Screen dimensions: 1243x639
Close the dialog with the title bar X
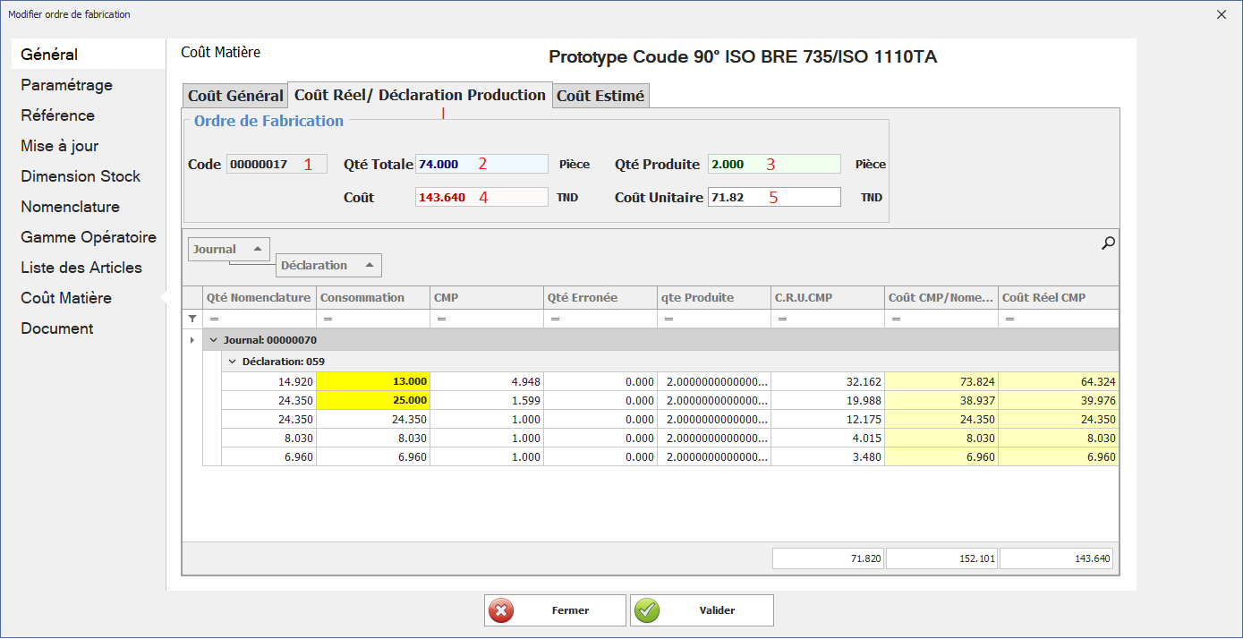pos(1222,14)
